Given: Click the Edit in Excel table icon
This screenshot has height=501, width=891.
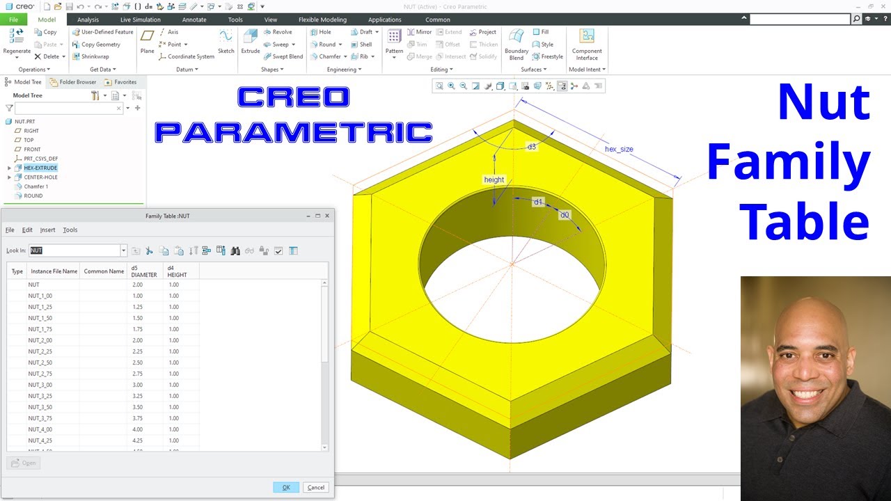Looking at the screenshot, I should pyautogui.click(x=293, y=250).
